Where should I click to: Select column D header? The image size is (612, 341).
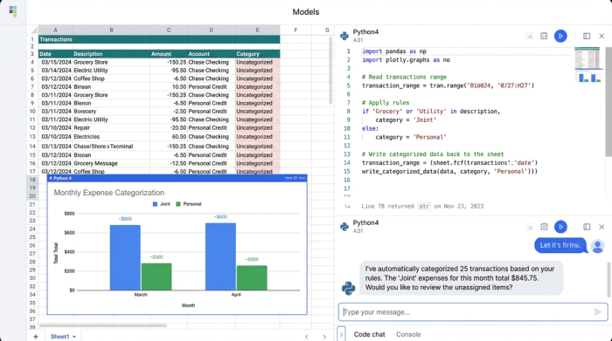pos(212,30)
